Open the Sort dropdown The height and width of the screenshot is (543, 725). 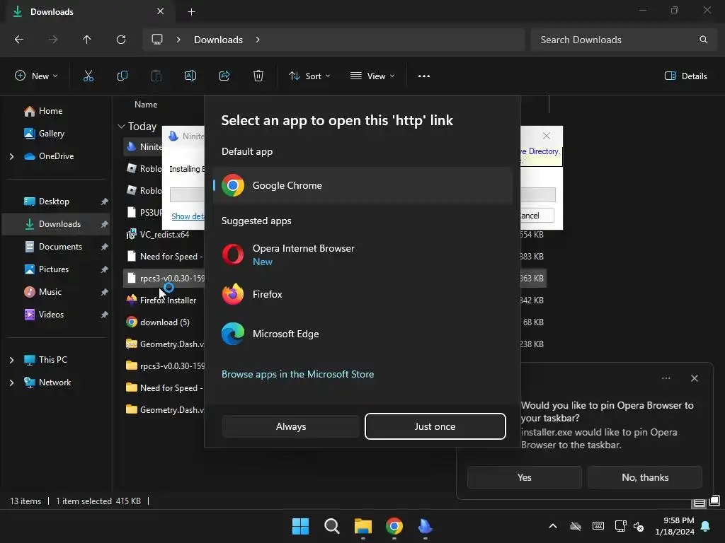pos(309,76)
